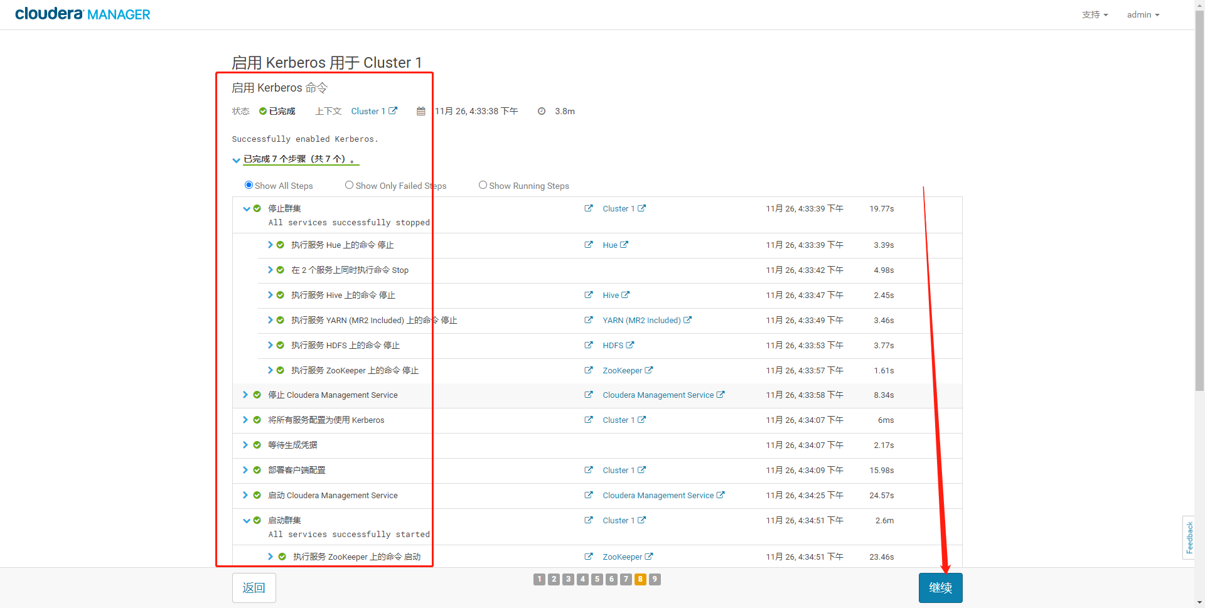Open the 支持 dropdown menu

[x=1095, y=14]
